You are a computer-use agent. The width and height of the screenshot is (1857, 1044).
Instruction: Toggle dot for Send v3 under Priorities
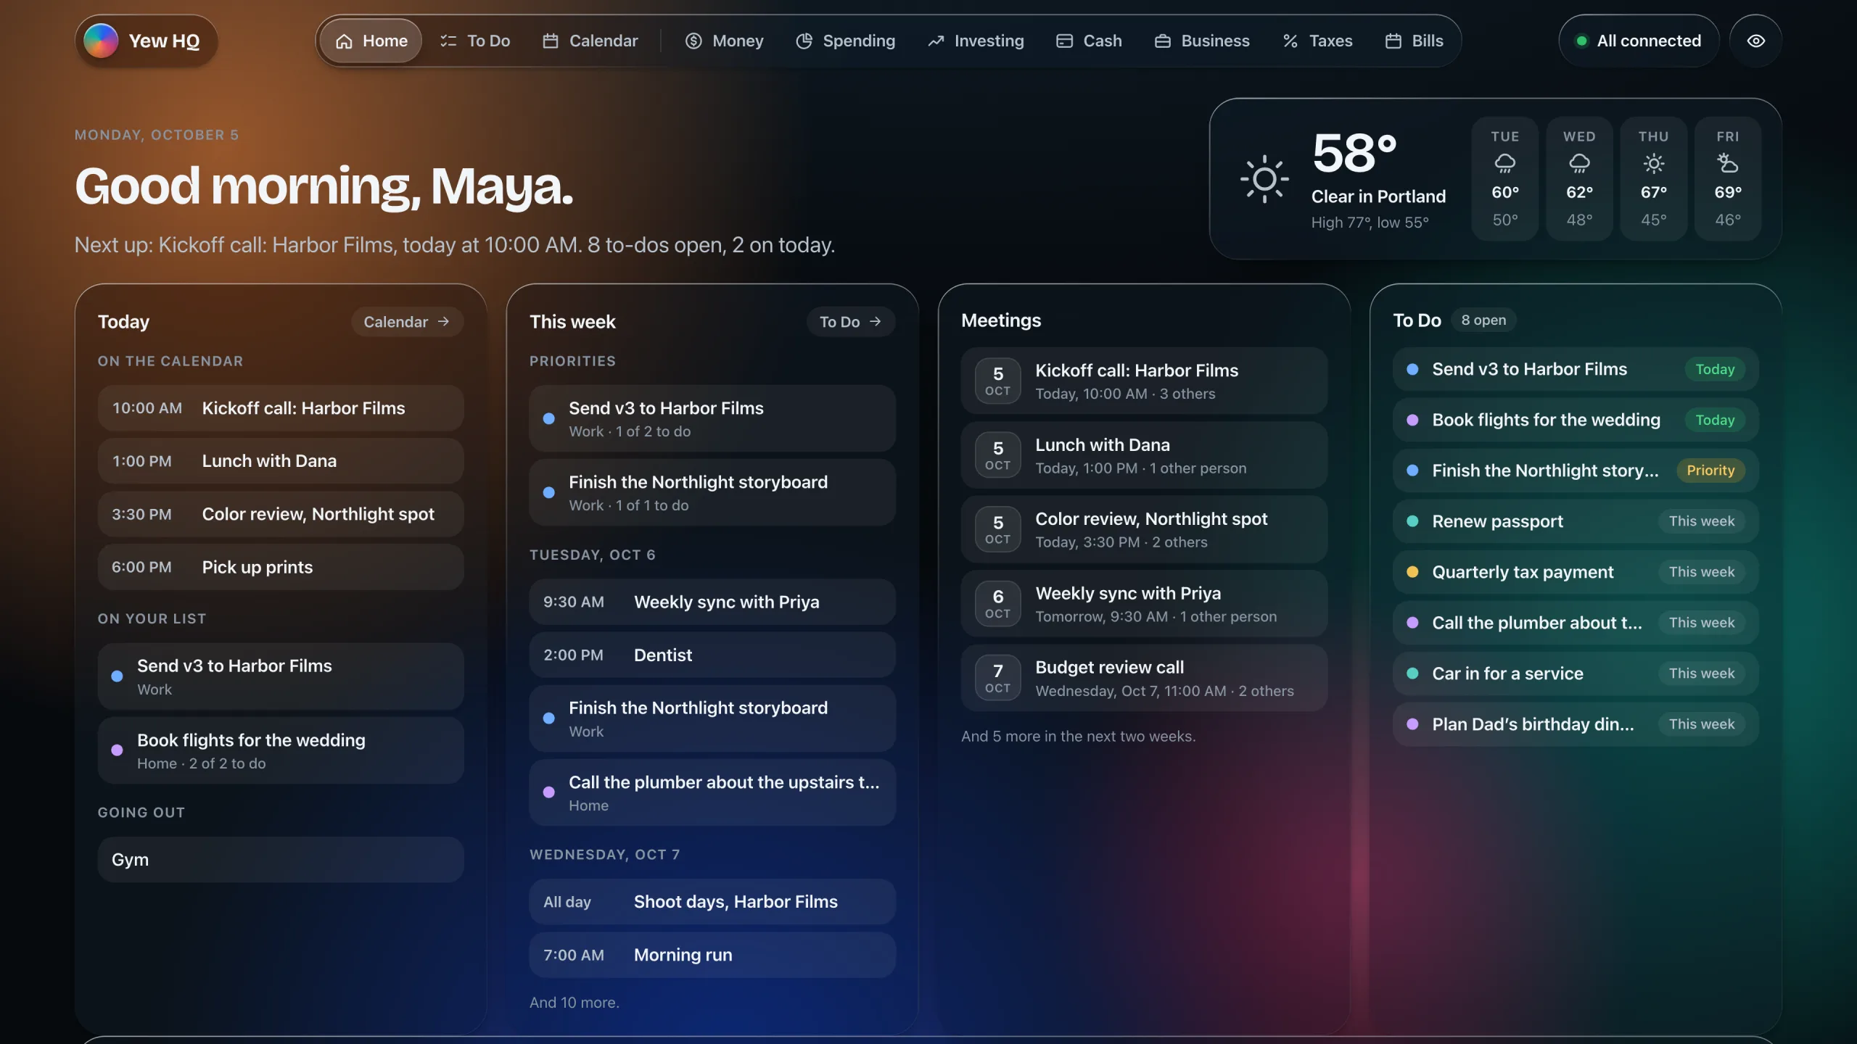point(549,418)
